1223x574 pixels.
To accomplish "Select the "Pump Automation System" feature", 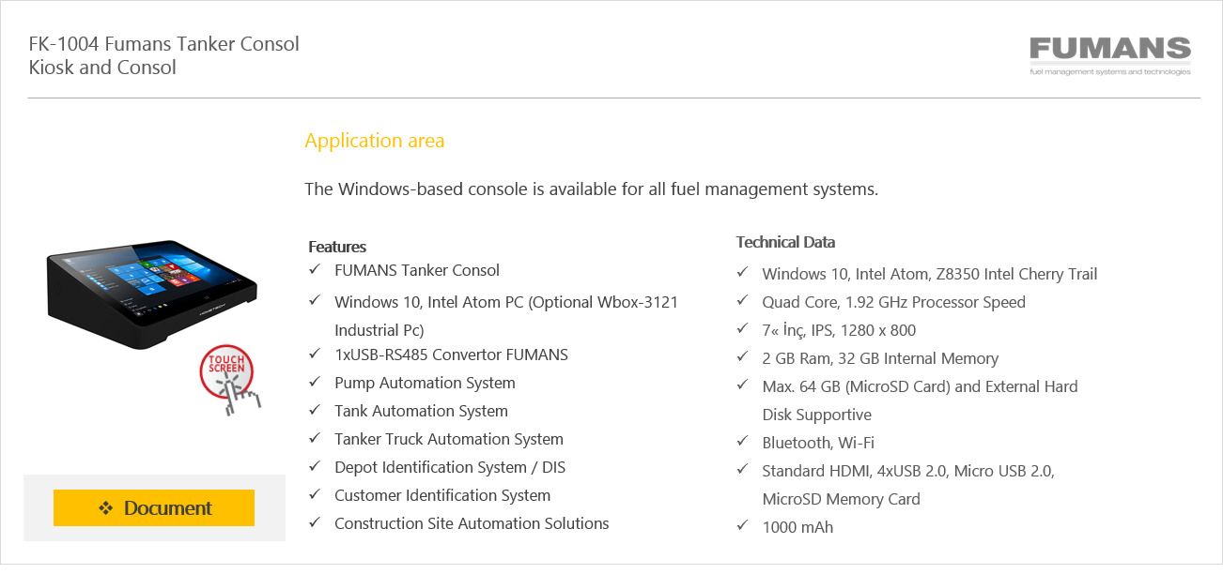I will point(425,383).
